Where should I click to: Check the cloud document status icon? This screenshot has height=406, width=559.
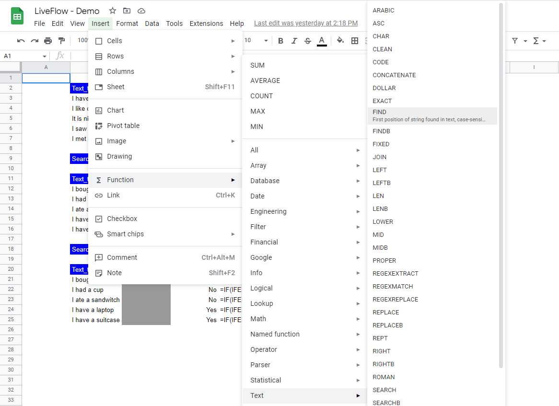click(x=141, y=11)
